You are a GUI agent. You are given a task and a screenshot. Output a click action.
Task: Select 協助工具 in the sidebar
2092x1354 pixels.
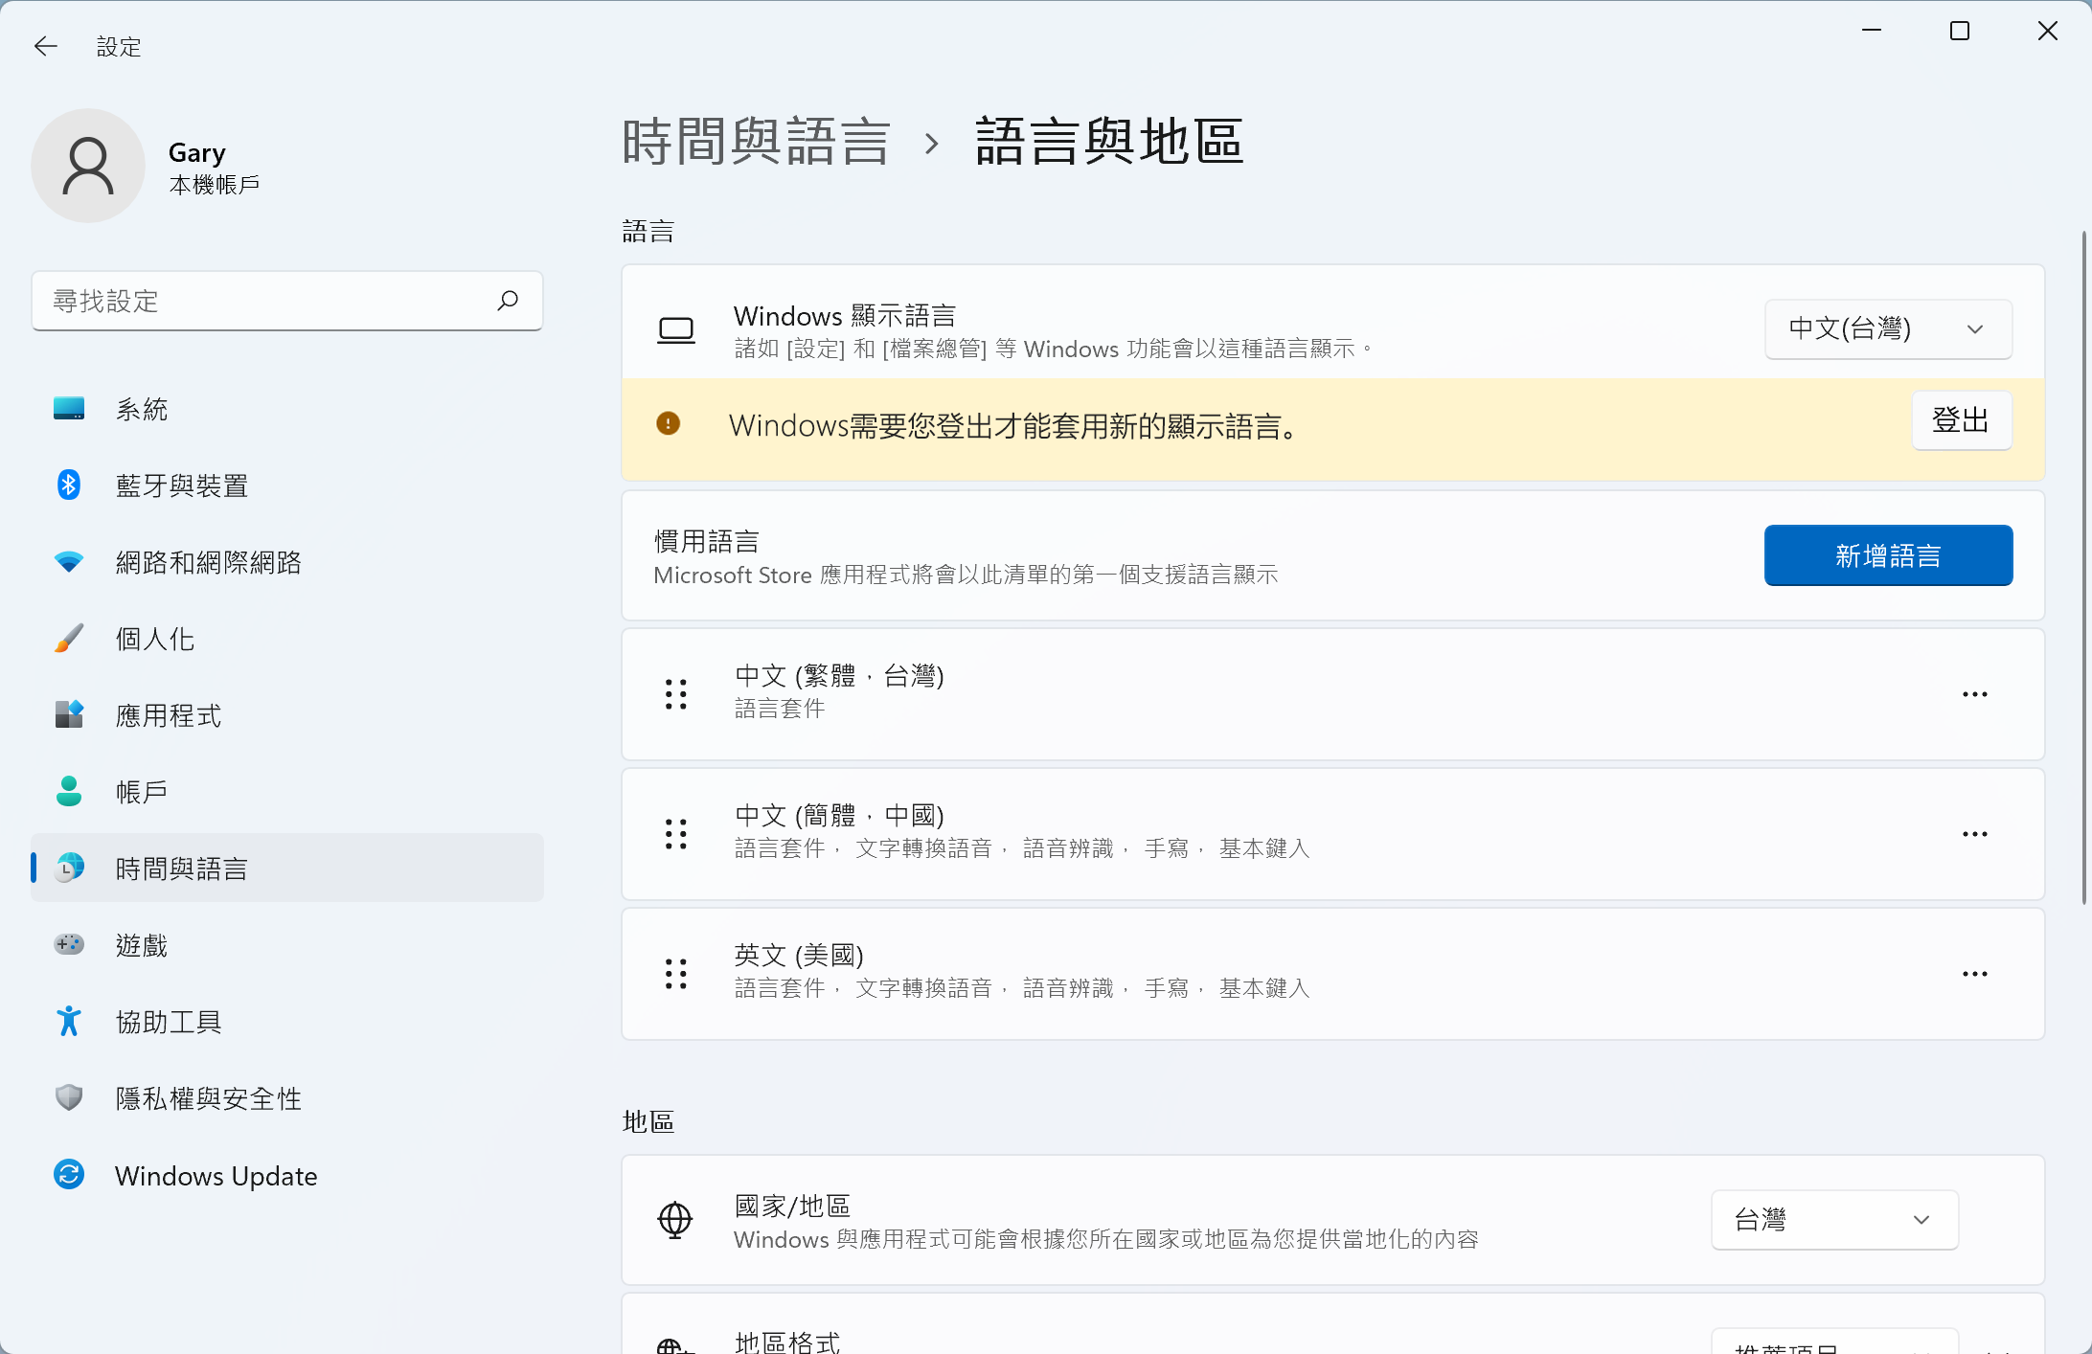(287, 1022)
